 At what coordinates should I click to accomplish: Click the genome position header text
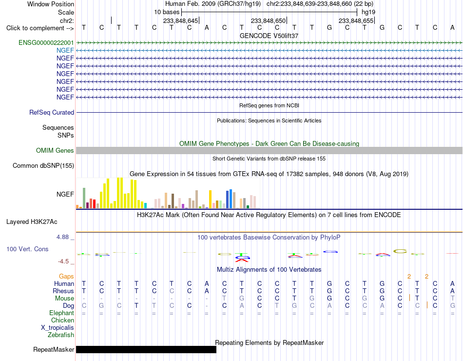click(269, 4)
